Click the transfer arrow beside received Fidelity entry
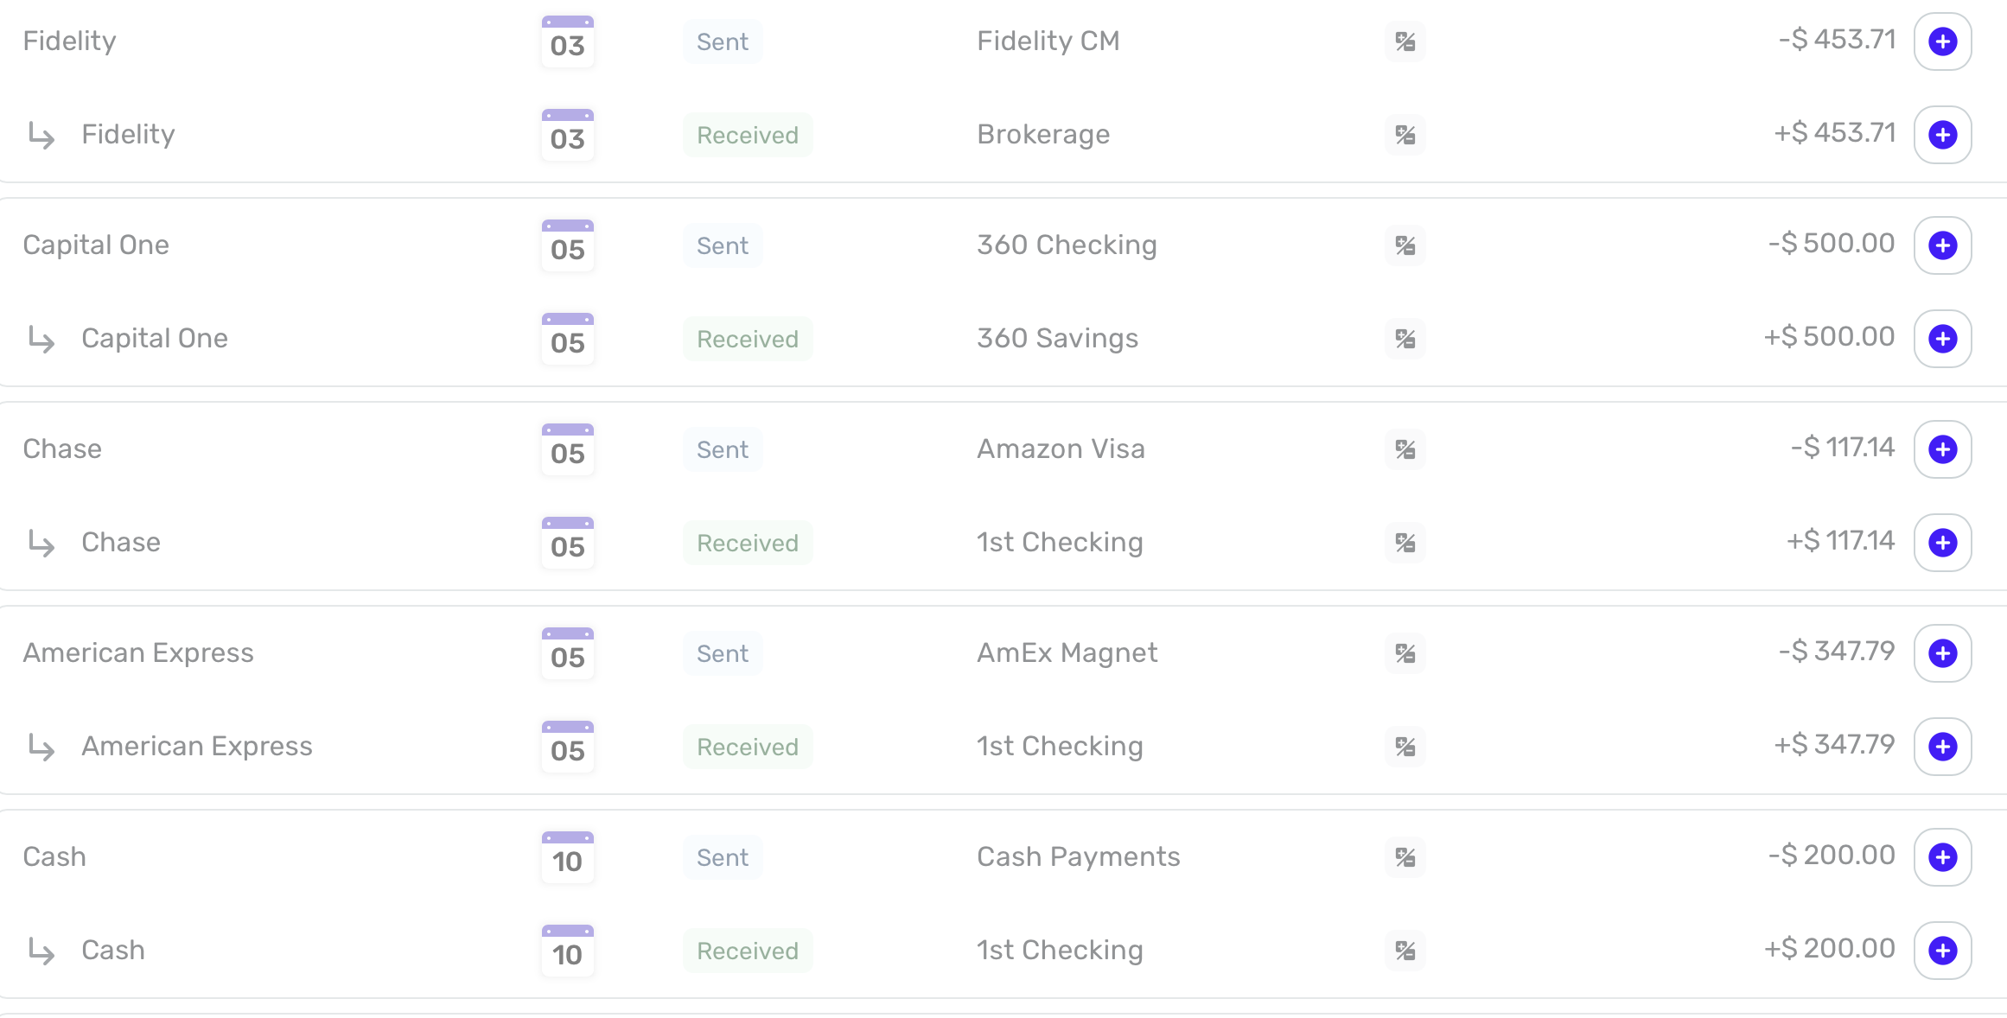The height and width of the screenshot is (1018, 2007). point(41,135)
